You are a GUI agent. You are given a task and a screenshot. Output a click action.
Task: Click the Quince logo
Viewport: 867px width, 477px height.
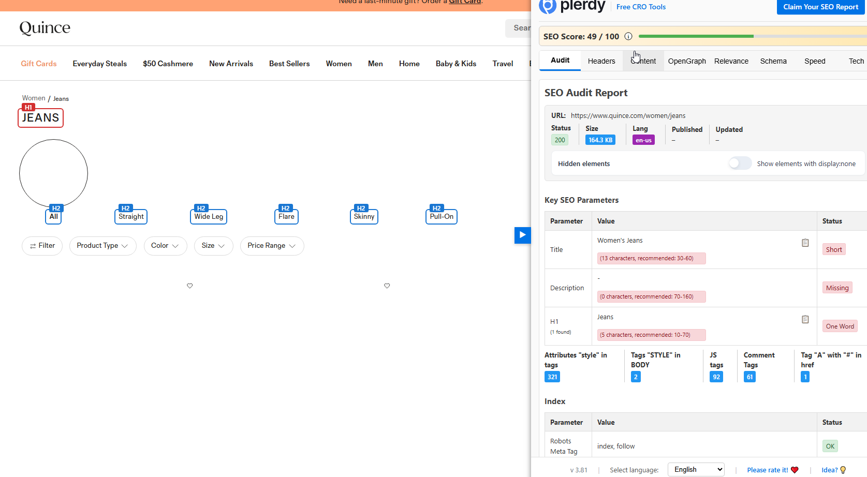pyautogui.click(x=45, y=28)
